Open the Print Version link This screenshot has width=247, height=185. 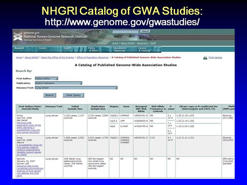click(215, 58)
